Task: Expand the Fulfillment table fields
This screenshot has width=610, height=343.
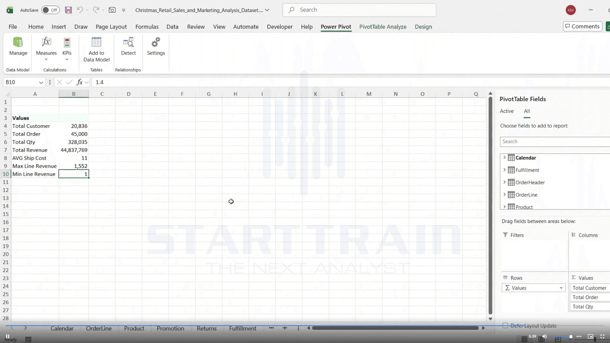Action: 504,170
